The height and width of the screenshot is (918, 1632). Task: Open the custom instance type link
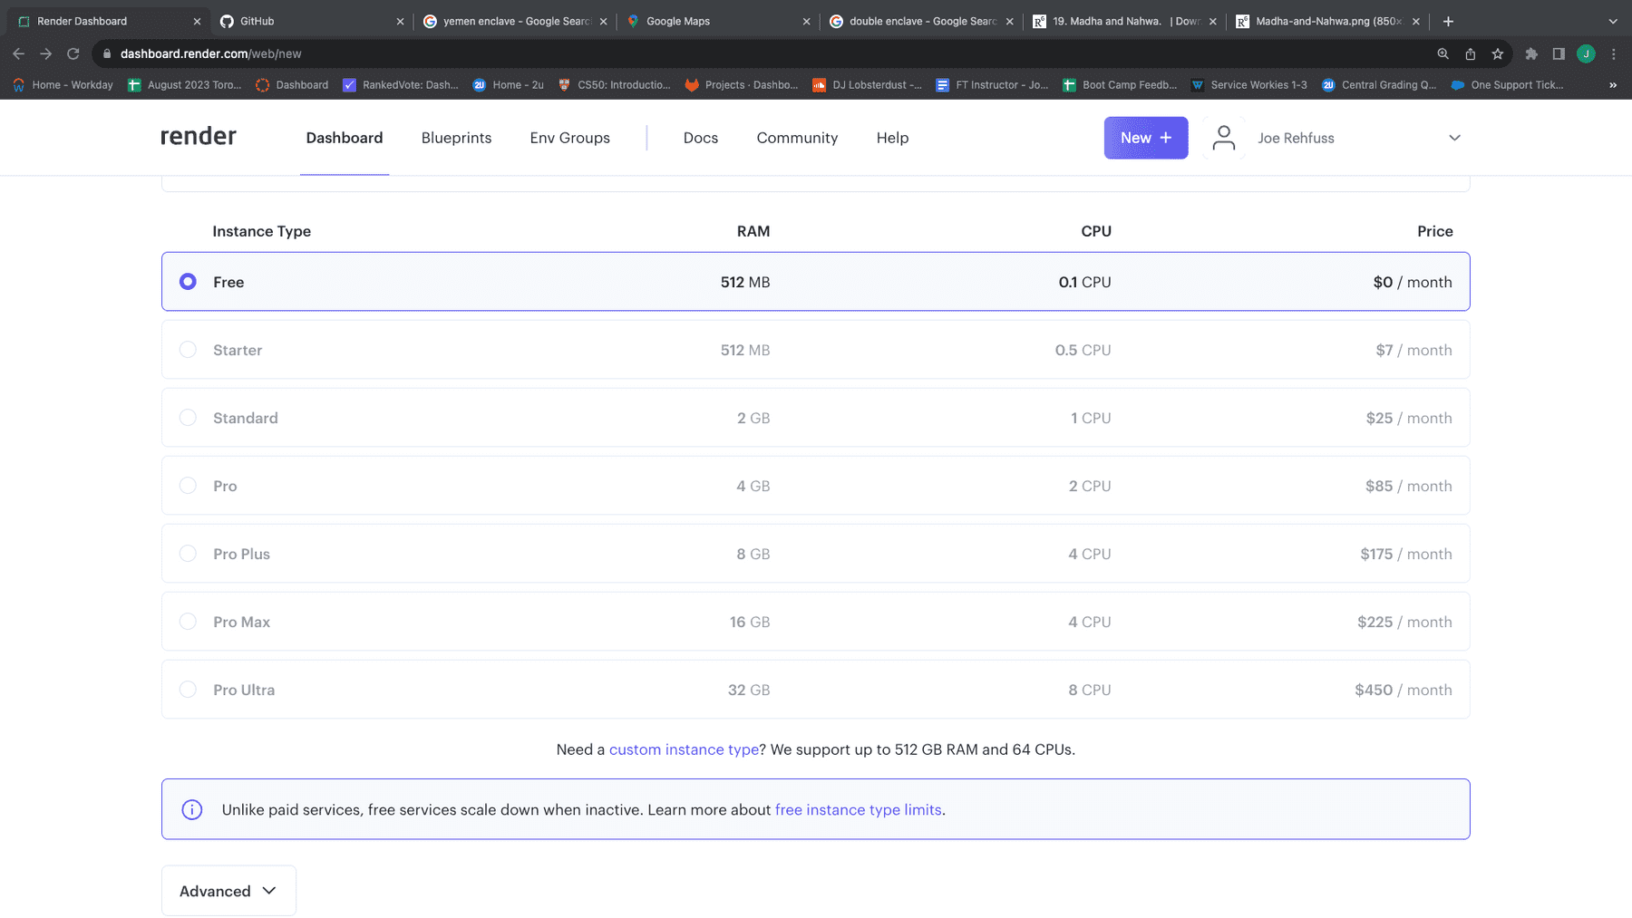click(x=684, y=749)
